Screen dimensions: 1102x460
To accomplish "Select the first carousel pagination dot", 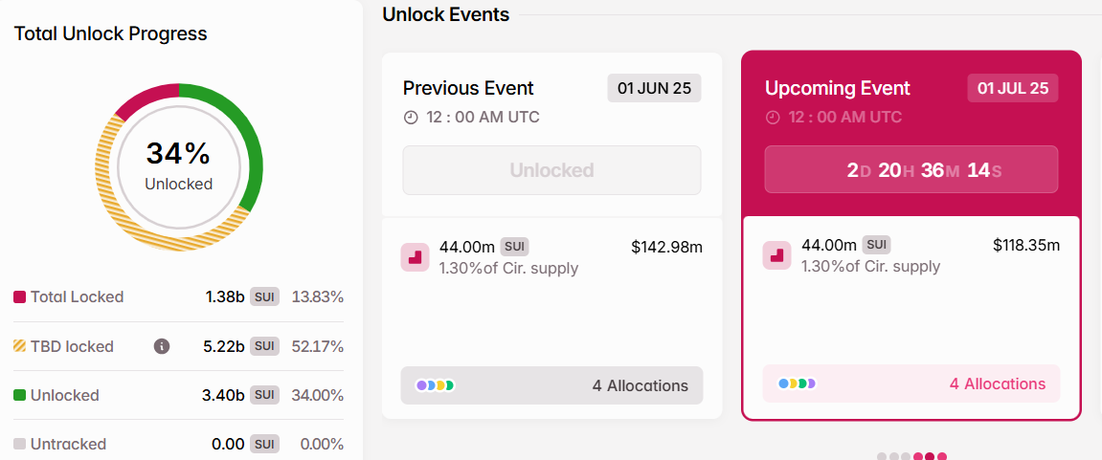I will pos(882,456).
